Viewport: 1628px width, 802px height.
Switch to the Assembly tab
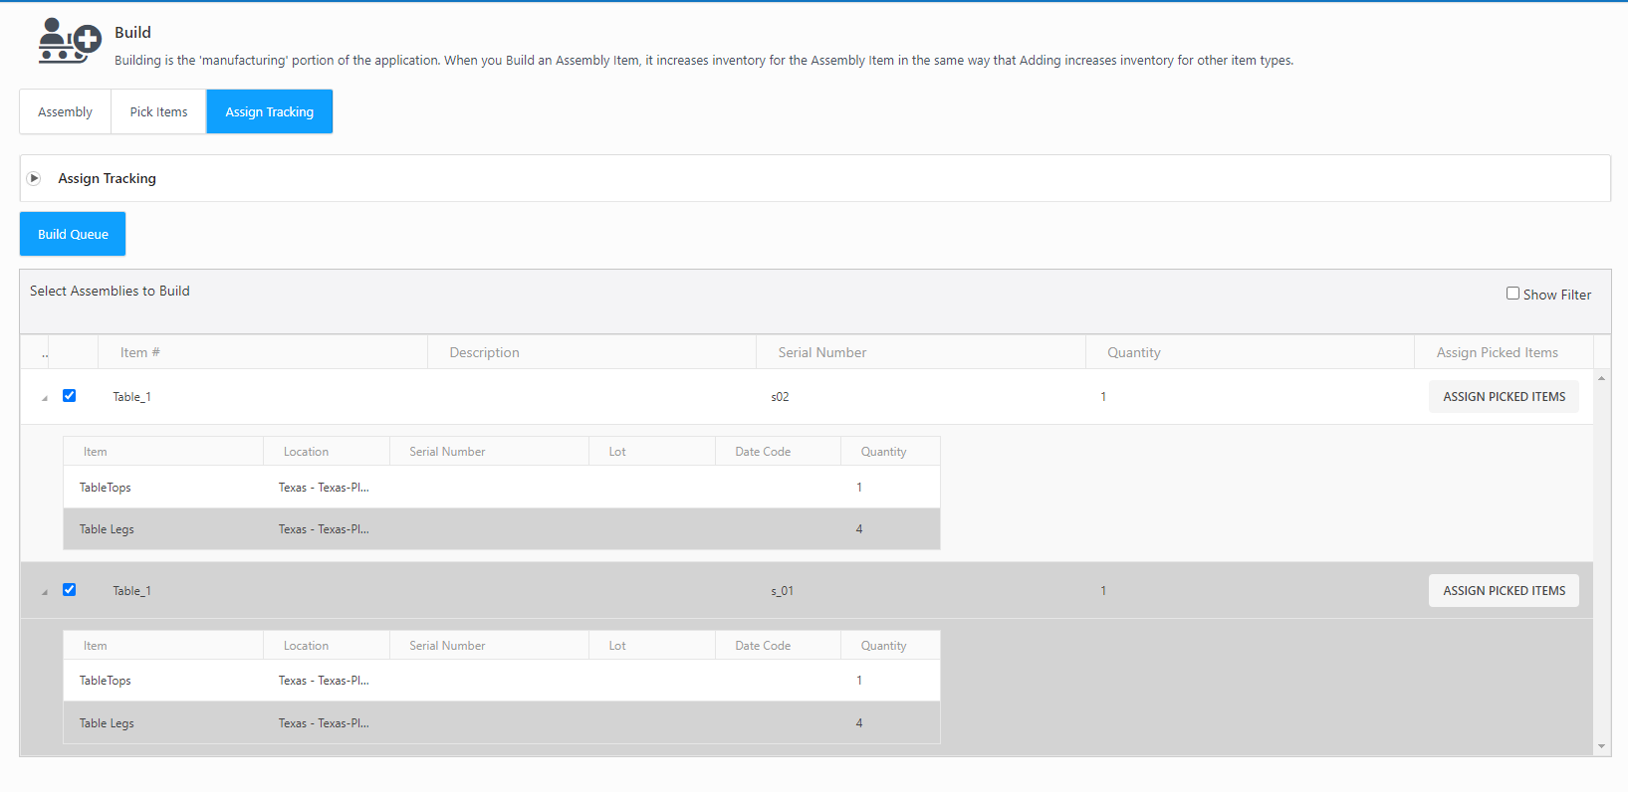[x=65, y=111]
